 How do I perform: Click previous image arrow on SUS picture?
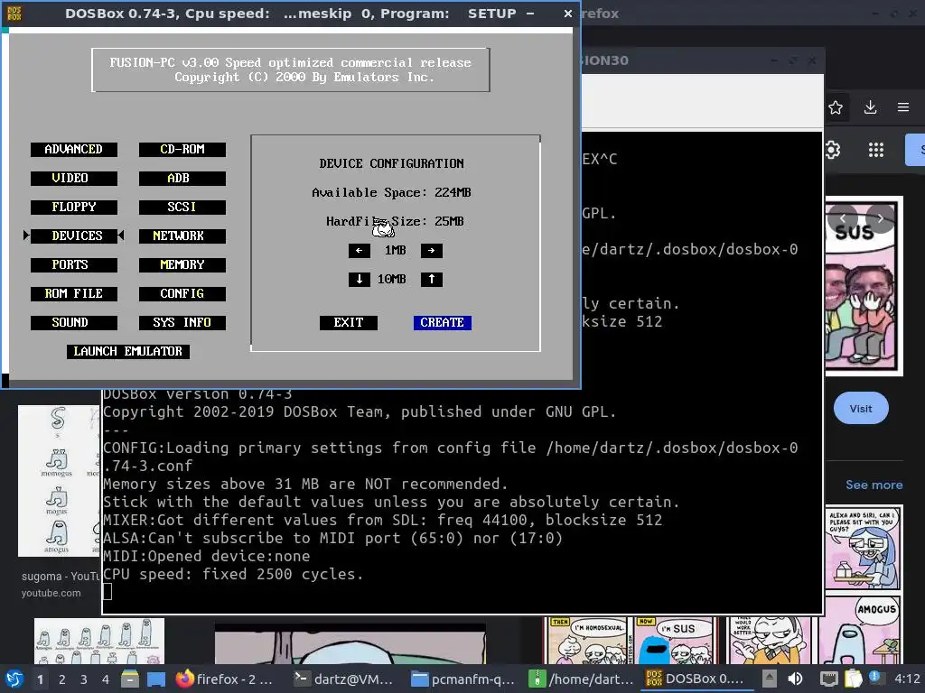(843, 218)
